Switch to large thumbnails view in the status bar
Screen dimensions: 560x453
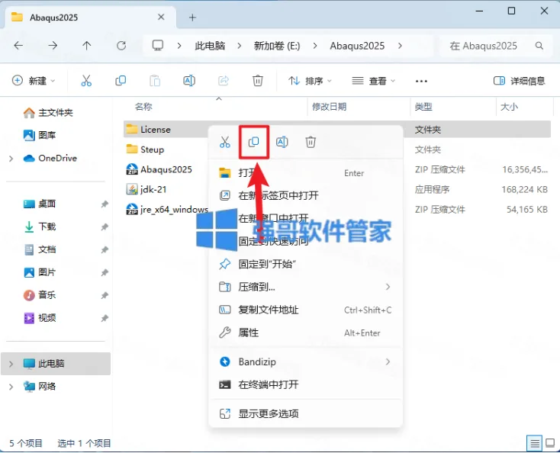click(550, 444)
